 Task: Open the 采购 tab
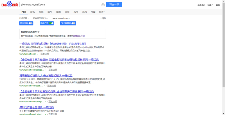(85, 12)
